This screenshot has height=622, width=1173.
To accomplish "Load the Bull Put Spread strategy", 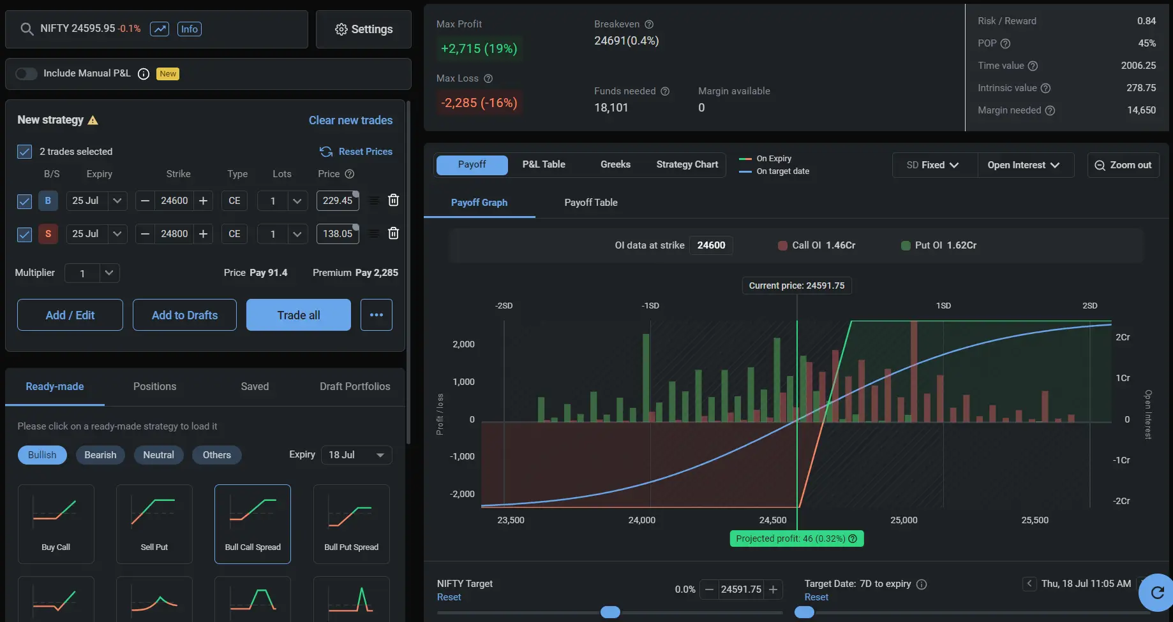I will tap(352, 524).
